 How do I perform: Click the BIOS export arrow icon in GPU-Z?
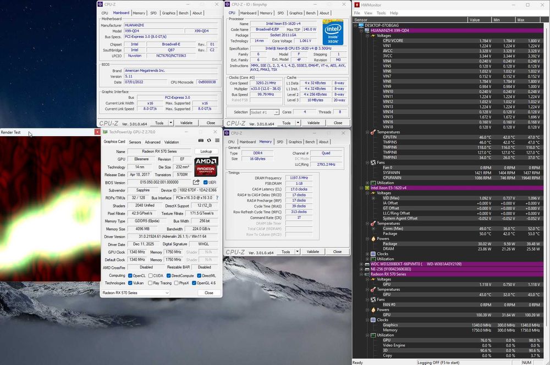(x=196, y=182)
